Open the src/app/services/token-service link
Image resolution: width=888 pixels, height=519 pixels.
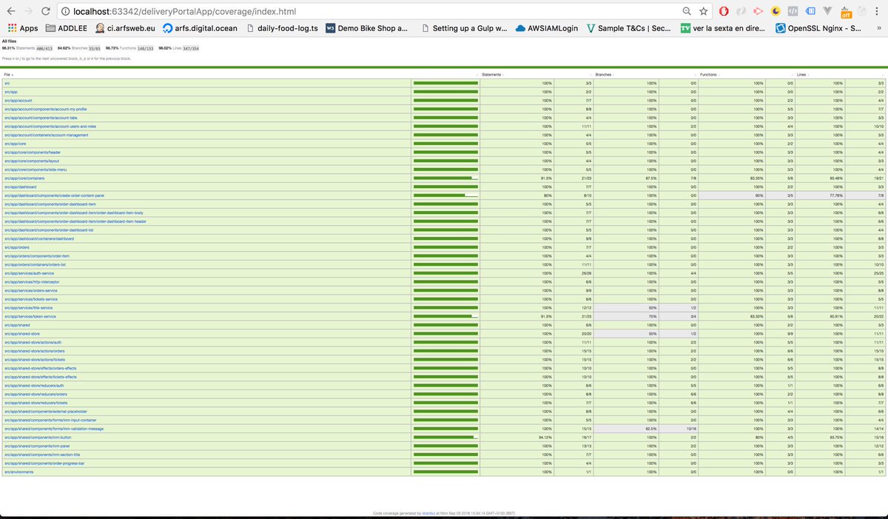[x=30, y=316]
